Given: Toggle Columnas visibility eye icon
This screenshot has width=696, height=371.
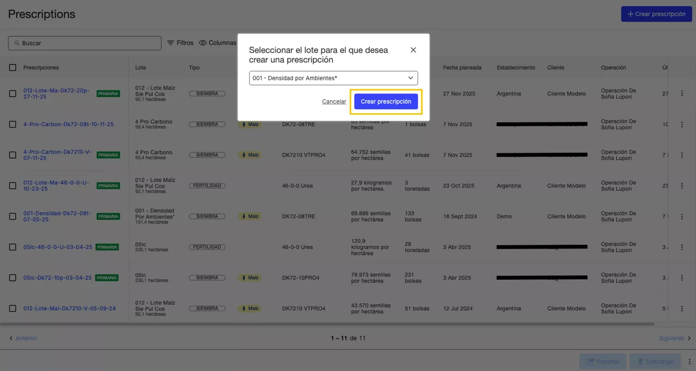Looking at the screenshot, I should point(203,43).
